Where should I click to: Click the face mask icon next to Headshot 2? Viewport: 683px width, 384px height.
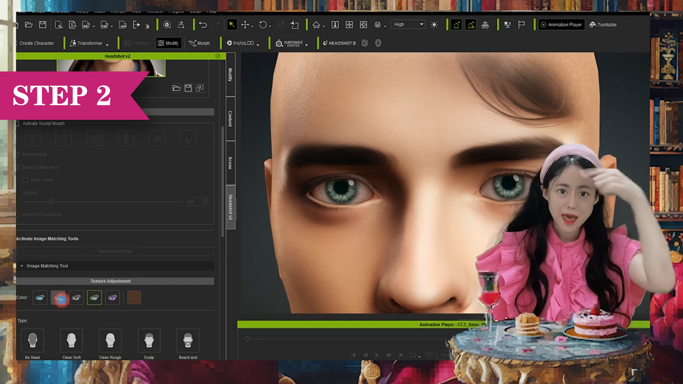point(378,43)
